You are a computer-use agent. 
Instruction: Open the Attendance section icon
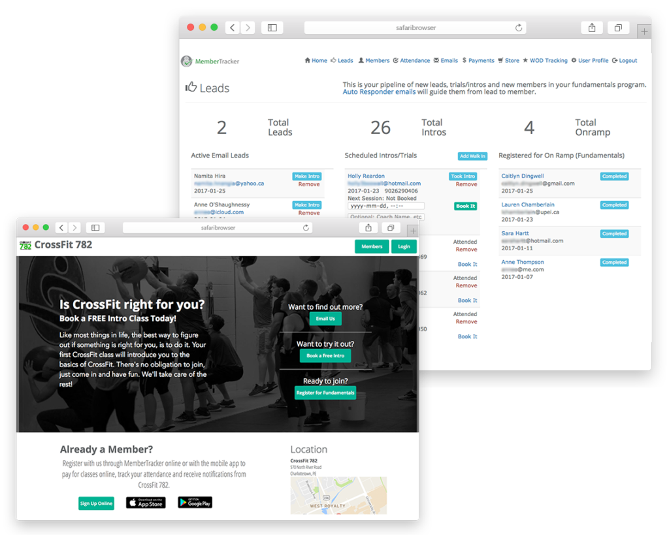tap(395, 60)
